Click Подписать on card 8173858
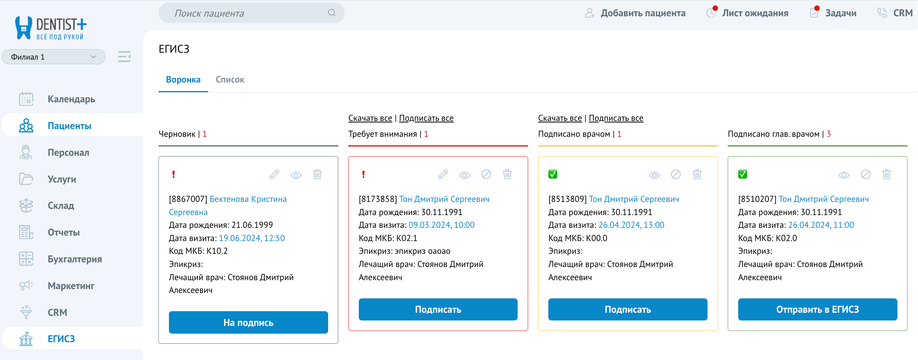This screenshot has height=360, width=918. 438,309
